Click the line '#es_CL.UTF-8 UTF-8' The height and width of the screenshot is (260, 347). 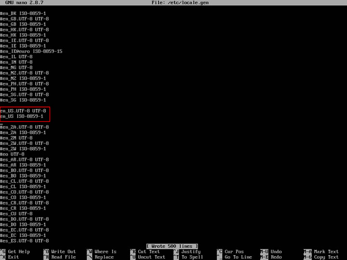pos(25,182)
